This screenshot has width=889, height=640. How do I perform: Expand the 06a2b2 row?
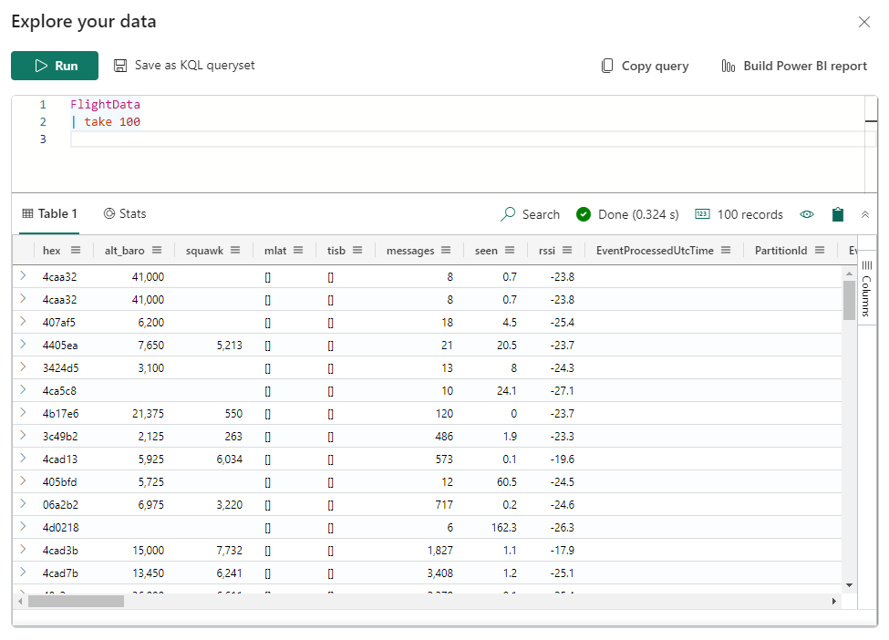(x=23, y=503)
